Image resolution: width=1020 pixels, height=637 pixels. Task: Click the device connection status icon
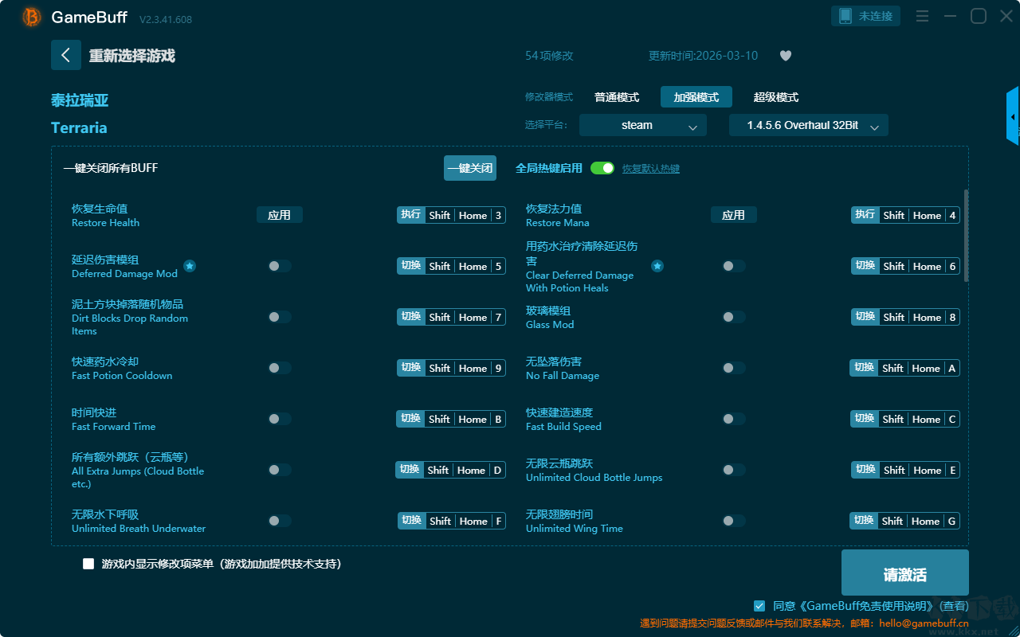point(845,16)
